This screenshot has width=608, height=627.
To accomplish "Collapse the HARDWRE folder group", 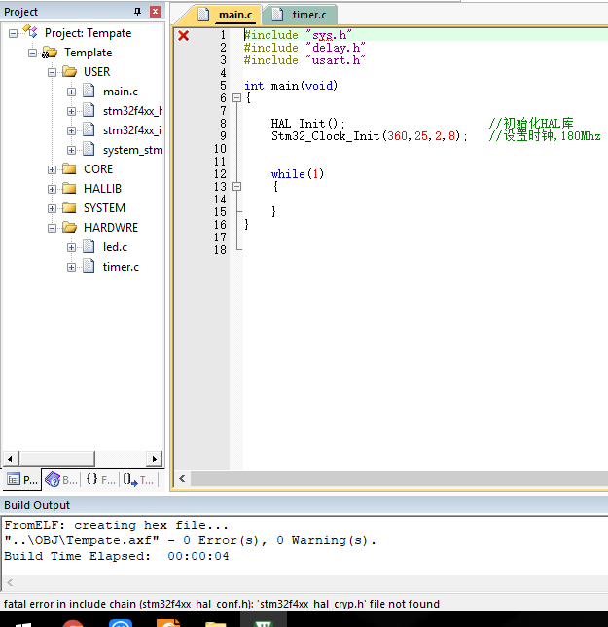I will click(x=52, y=229).
